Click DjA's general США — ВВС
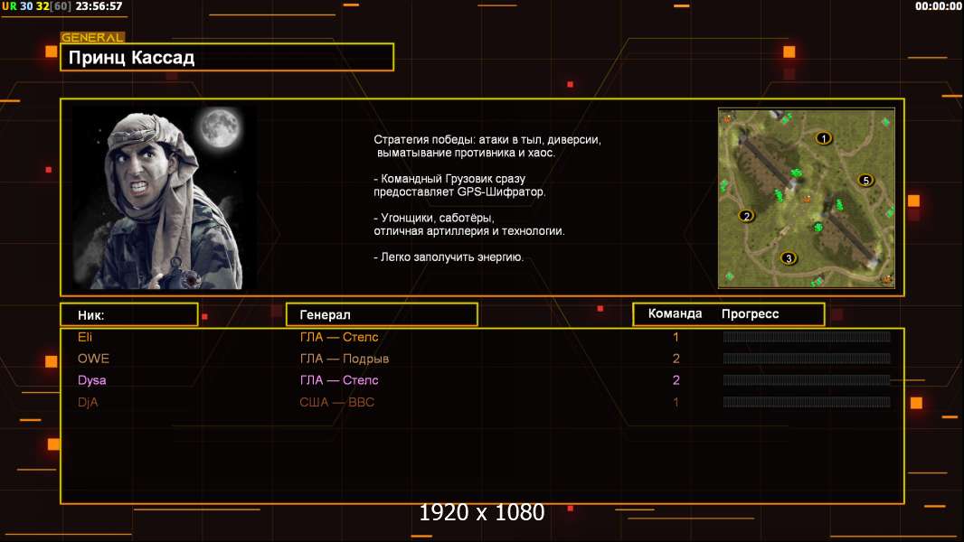The height and width of the screenshot is (542, 964). click(x=337, y=402)
